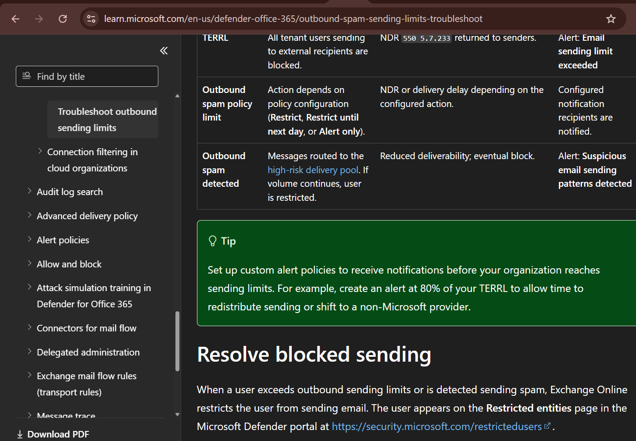Click the sidebar scroll down arrow
This screenshot has width=636, height=441.
177,414
